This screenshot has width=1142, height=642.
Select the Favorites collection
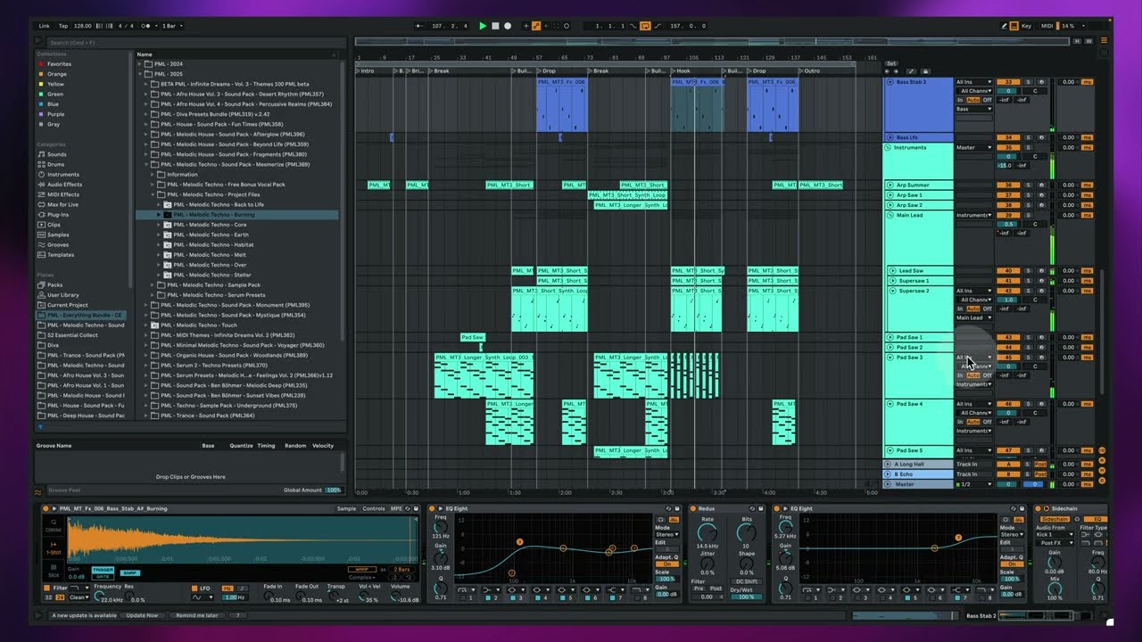[59, 64]
